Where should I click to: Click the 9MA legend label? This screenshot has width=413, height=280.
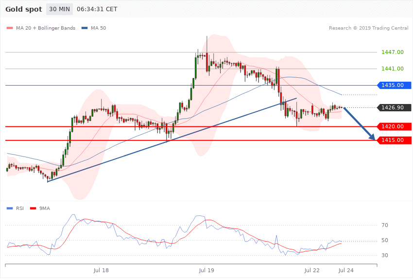[x=45, y=209]
